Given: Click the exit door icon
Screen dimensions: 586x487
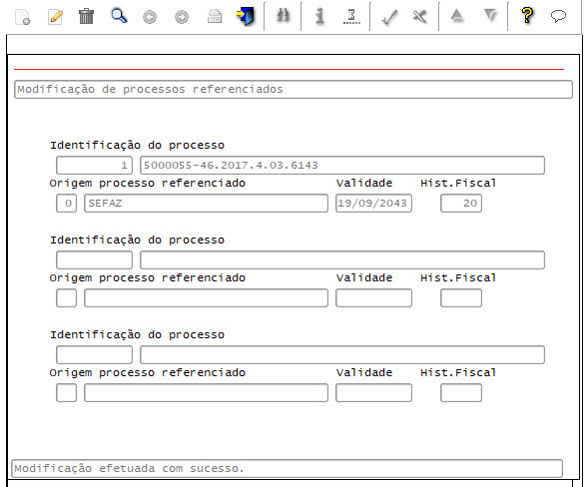Looking at the screenshot, I should (246, 16).
